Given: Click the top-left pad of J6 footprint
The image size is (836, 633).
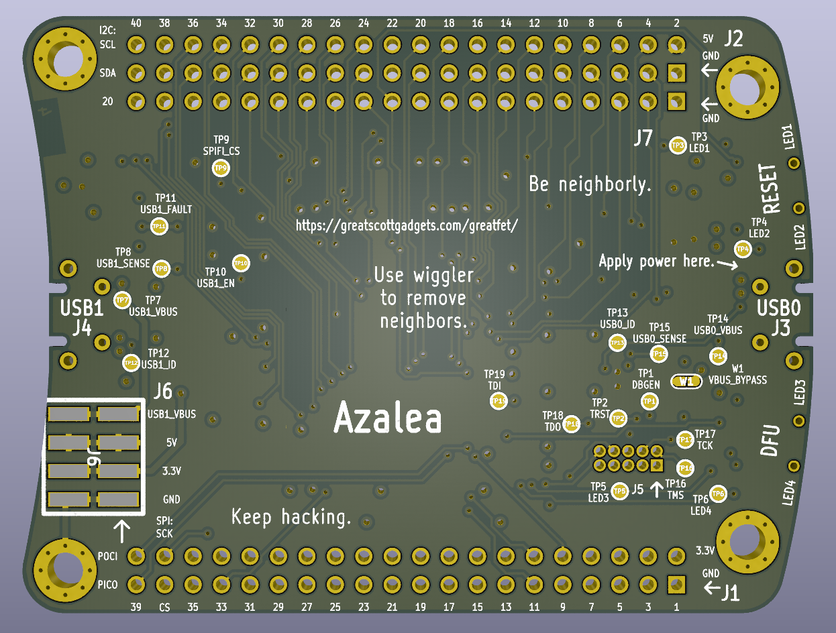Looking at the screenshot, I should coord(68,414).
